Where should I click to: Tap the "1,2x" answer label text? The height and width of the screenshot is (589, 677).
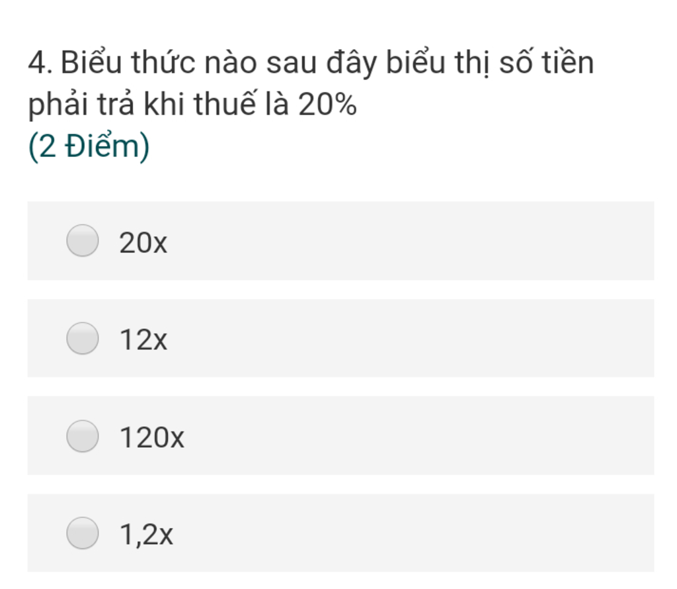click(146, 535)
